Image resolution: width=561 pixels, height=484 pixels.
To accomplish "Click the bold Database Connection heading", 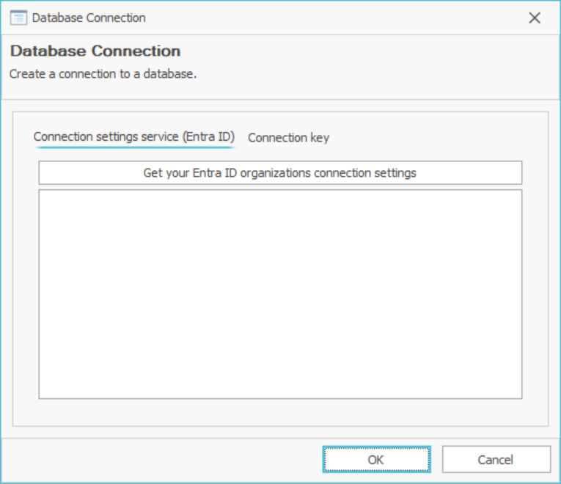I will (x=95, y=51).
